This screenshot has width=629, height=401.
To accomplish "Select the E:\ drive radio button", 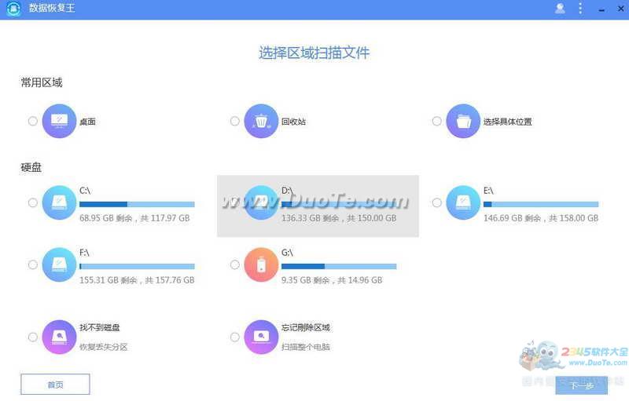I will point(437,202).
